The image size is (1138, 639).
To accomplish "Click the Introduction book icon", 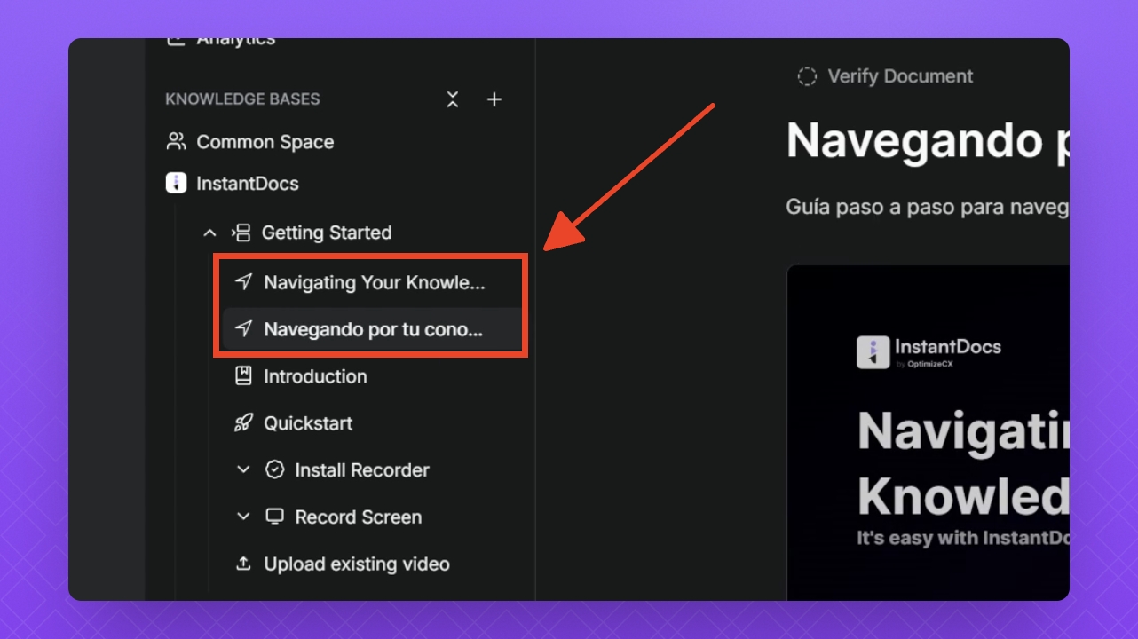I will coord(243,376).
